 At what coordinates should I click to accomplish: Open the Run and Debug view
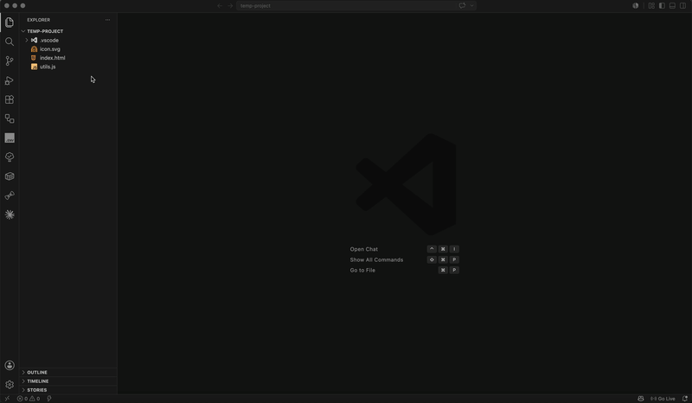[10, 80]
